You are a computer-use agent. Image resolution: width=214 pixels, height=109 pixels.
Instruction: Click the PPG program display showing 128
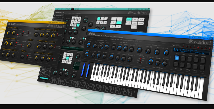point(191,51)
